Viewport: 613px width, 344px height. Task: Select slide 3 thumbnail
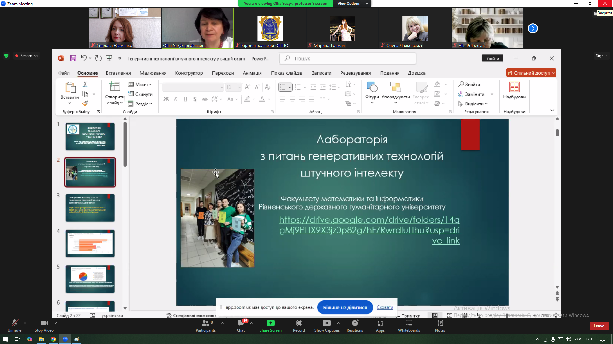pyautogui.click(x=90, y=208)
